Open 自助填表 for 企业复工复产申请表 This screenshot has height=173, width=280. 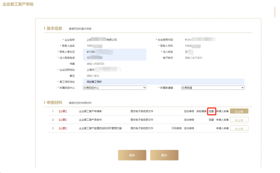coord(201,111)
